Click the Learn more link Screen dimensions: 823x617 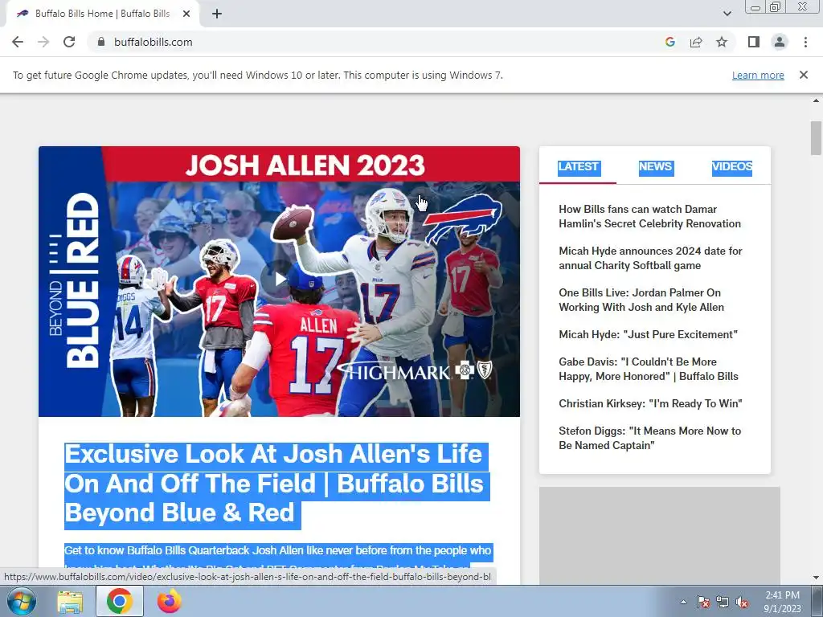point(758,75)
